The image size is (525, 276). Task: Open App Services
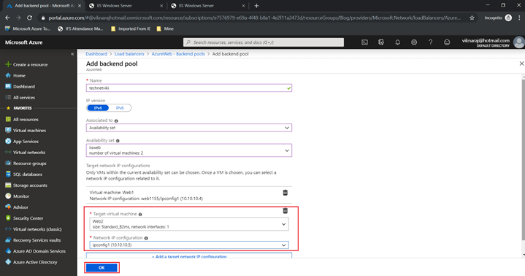coord(22,142)
